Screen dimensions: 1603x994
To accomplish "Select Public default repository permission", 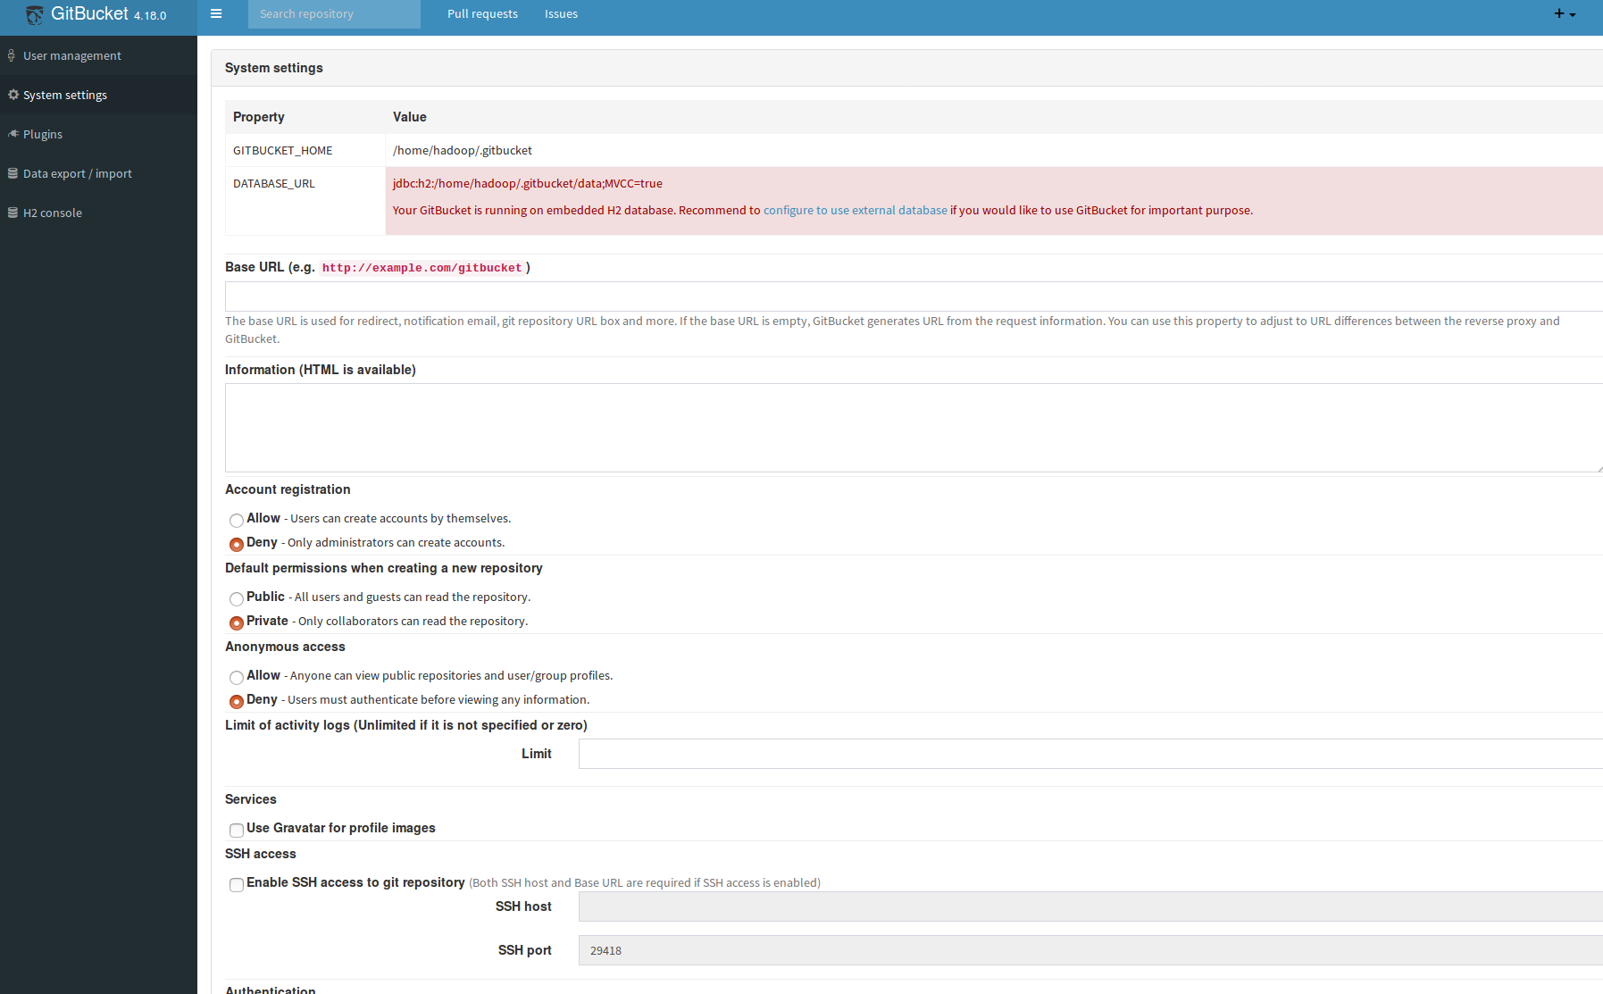I will point(237,598).
